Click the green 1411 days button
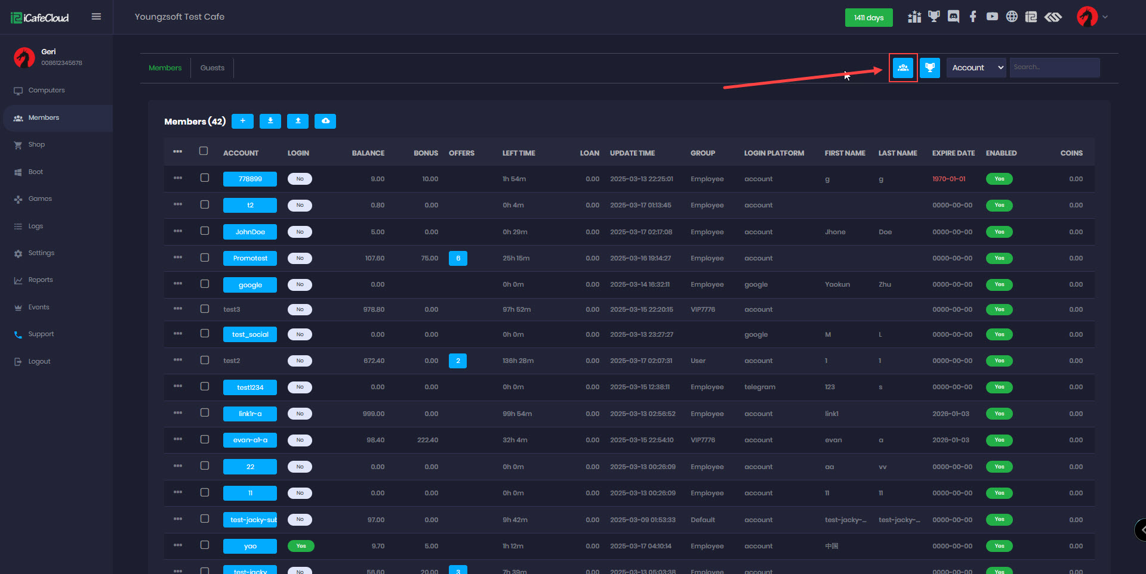Viewport: 1146px width, 574px height. tap(868, 18)
